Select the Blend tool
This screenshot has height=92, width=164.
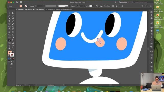click(x=13, y=40)
